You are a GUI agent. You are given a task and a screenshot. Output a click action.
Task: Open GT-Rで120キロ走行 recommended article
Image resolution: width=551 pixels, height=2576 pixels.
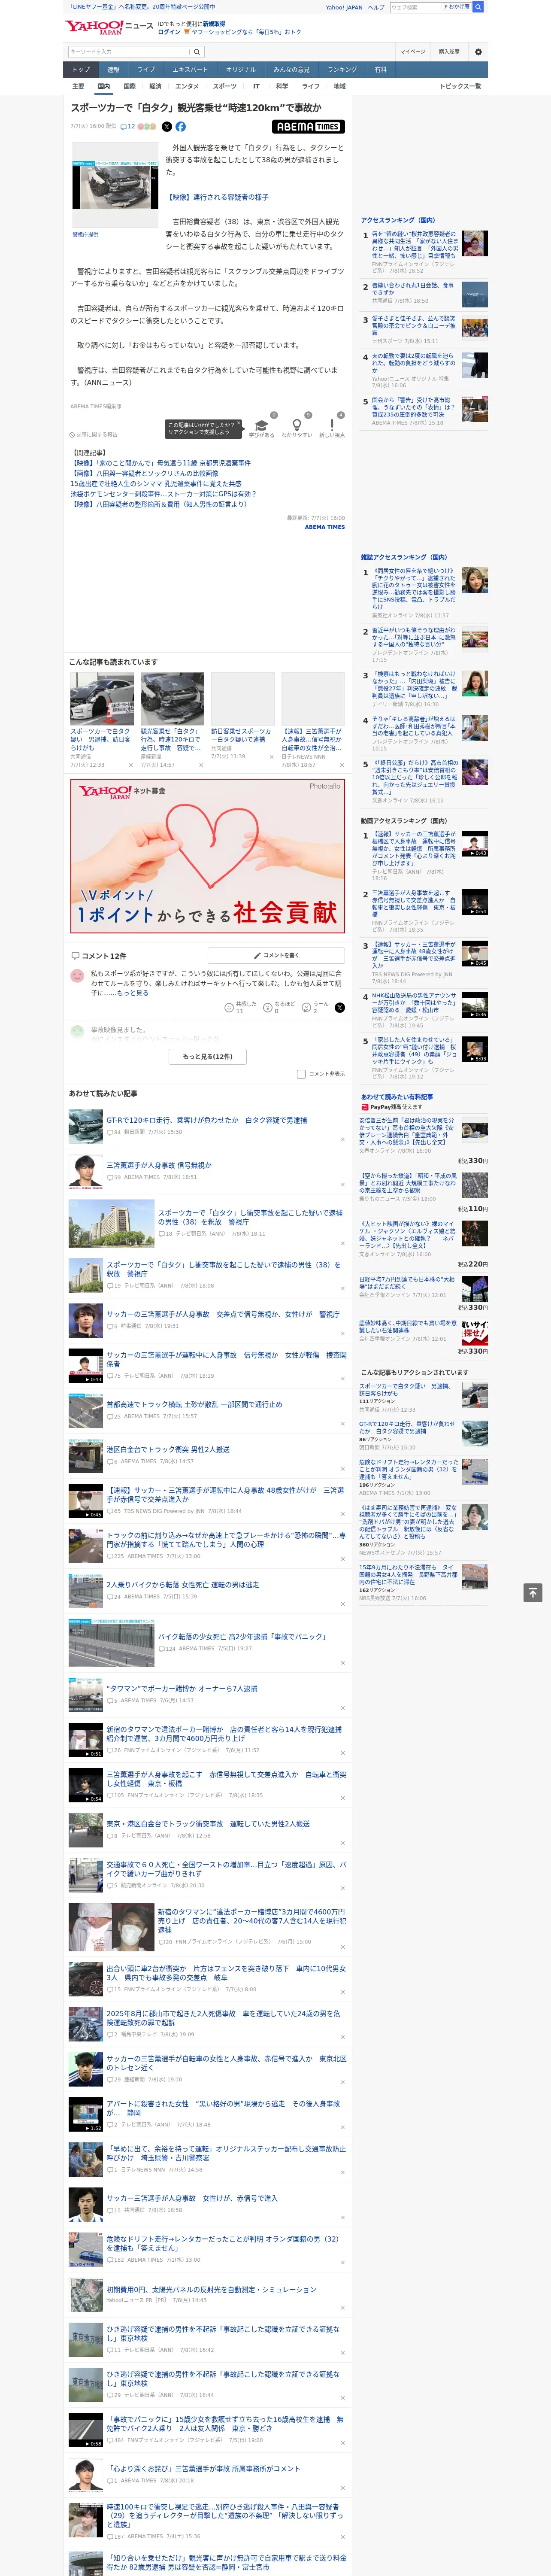[x=207, y=1120]
